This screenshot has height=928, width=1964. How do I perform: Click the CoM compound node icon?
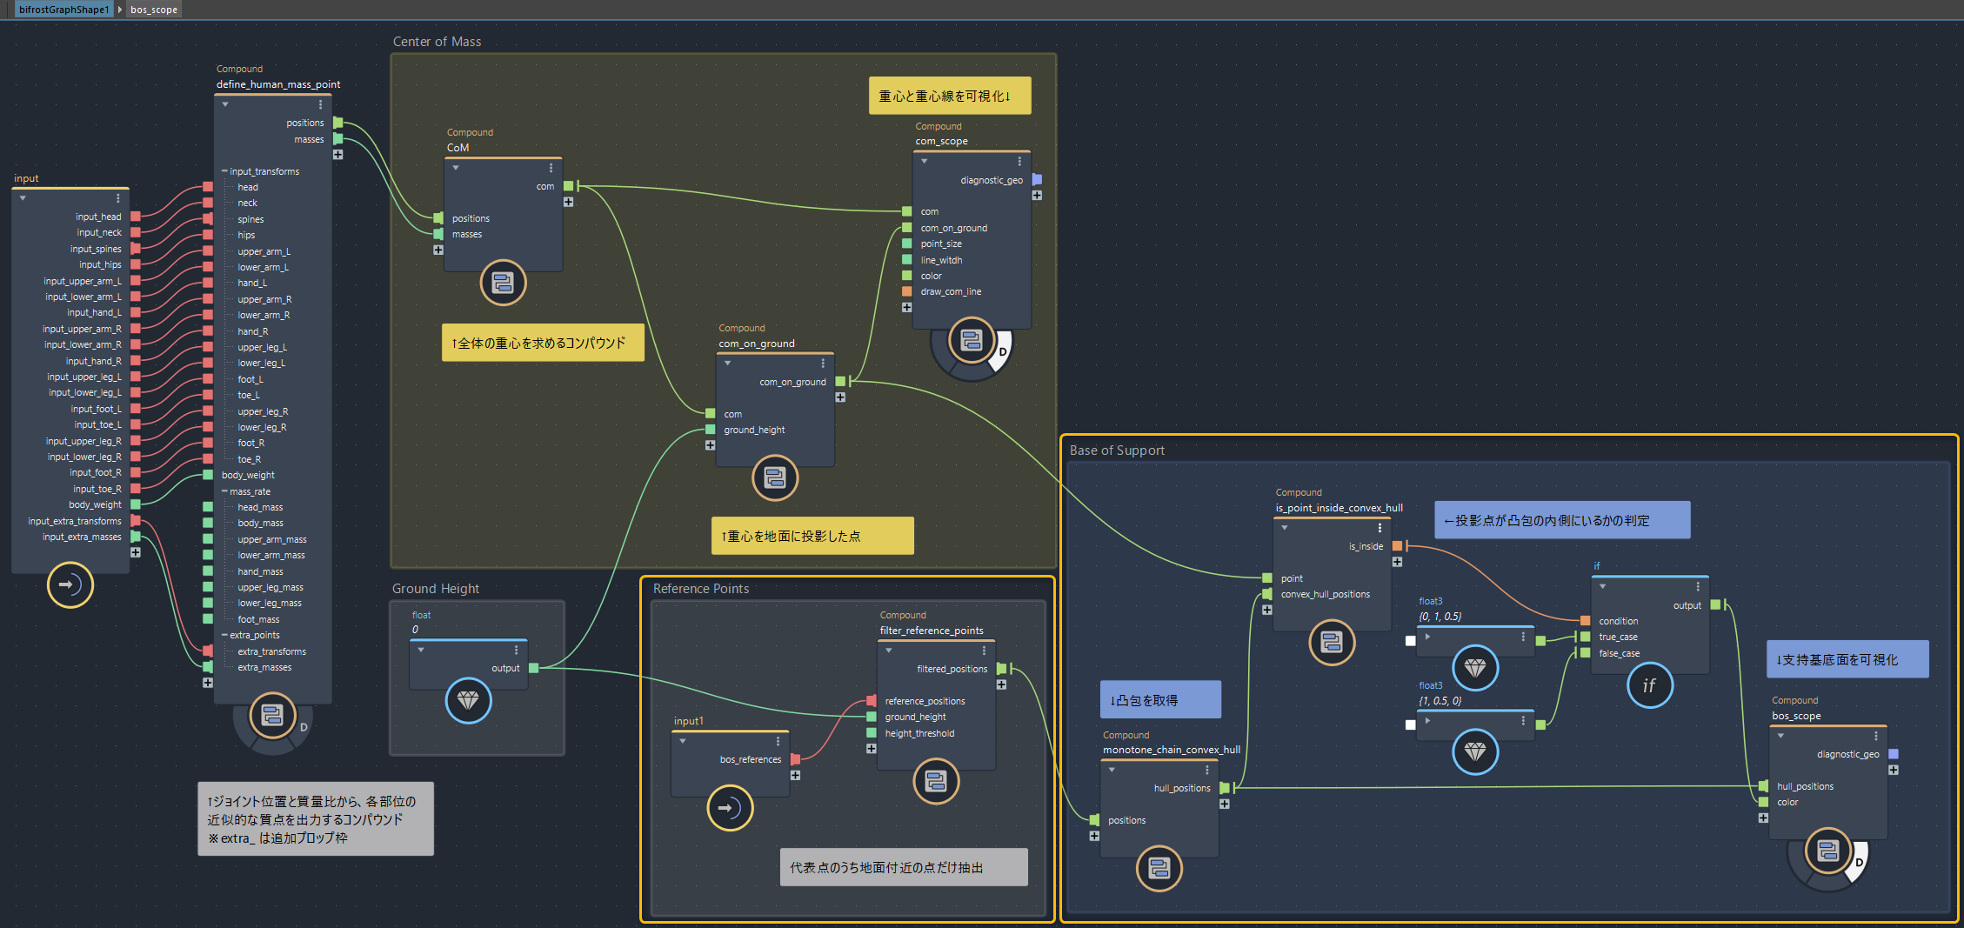(503, 283)
